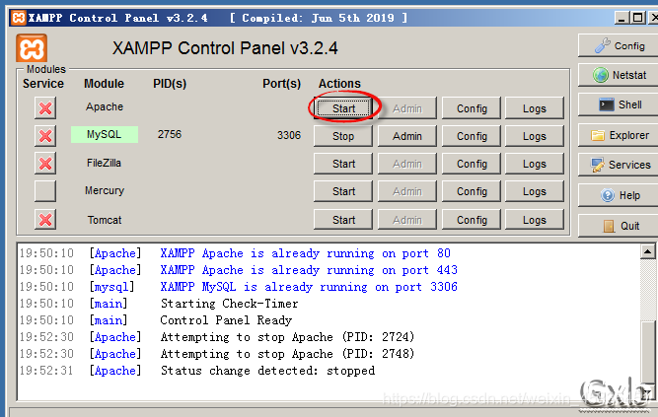
Task: Click the title bar XAMPP icon
Action: (x=19, y=18)
